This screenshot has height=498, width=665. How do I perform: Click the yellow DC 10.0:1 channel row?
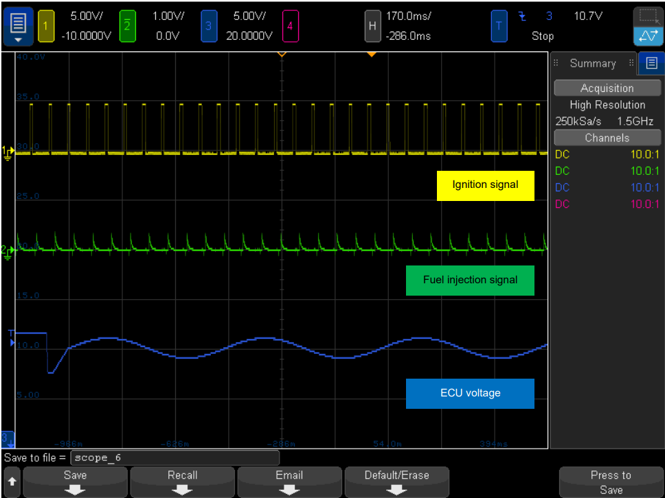[x=607, y=154]
